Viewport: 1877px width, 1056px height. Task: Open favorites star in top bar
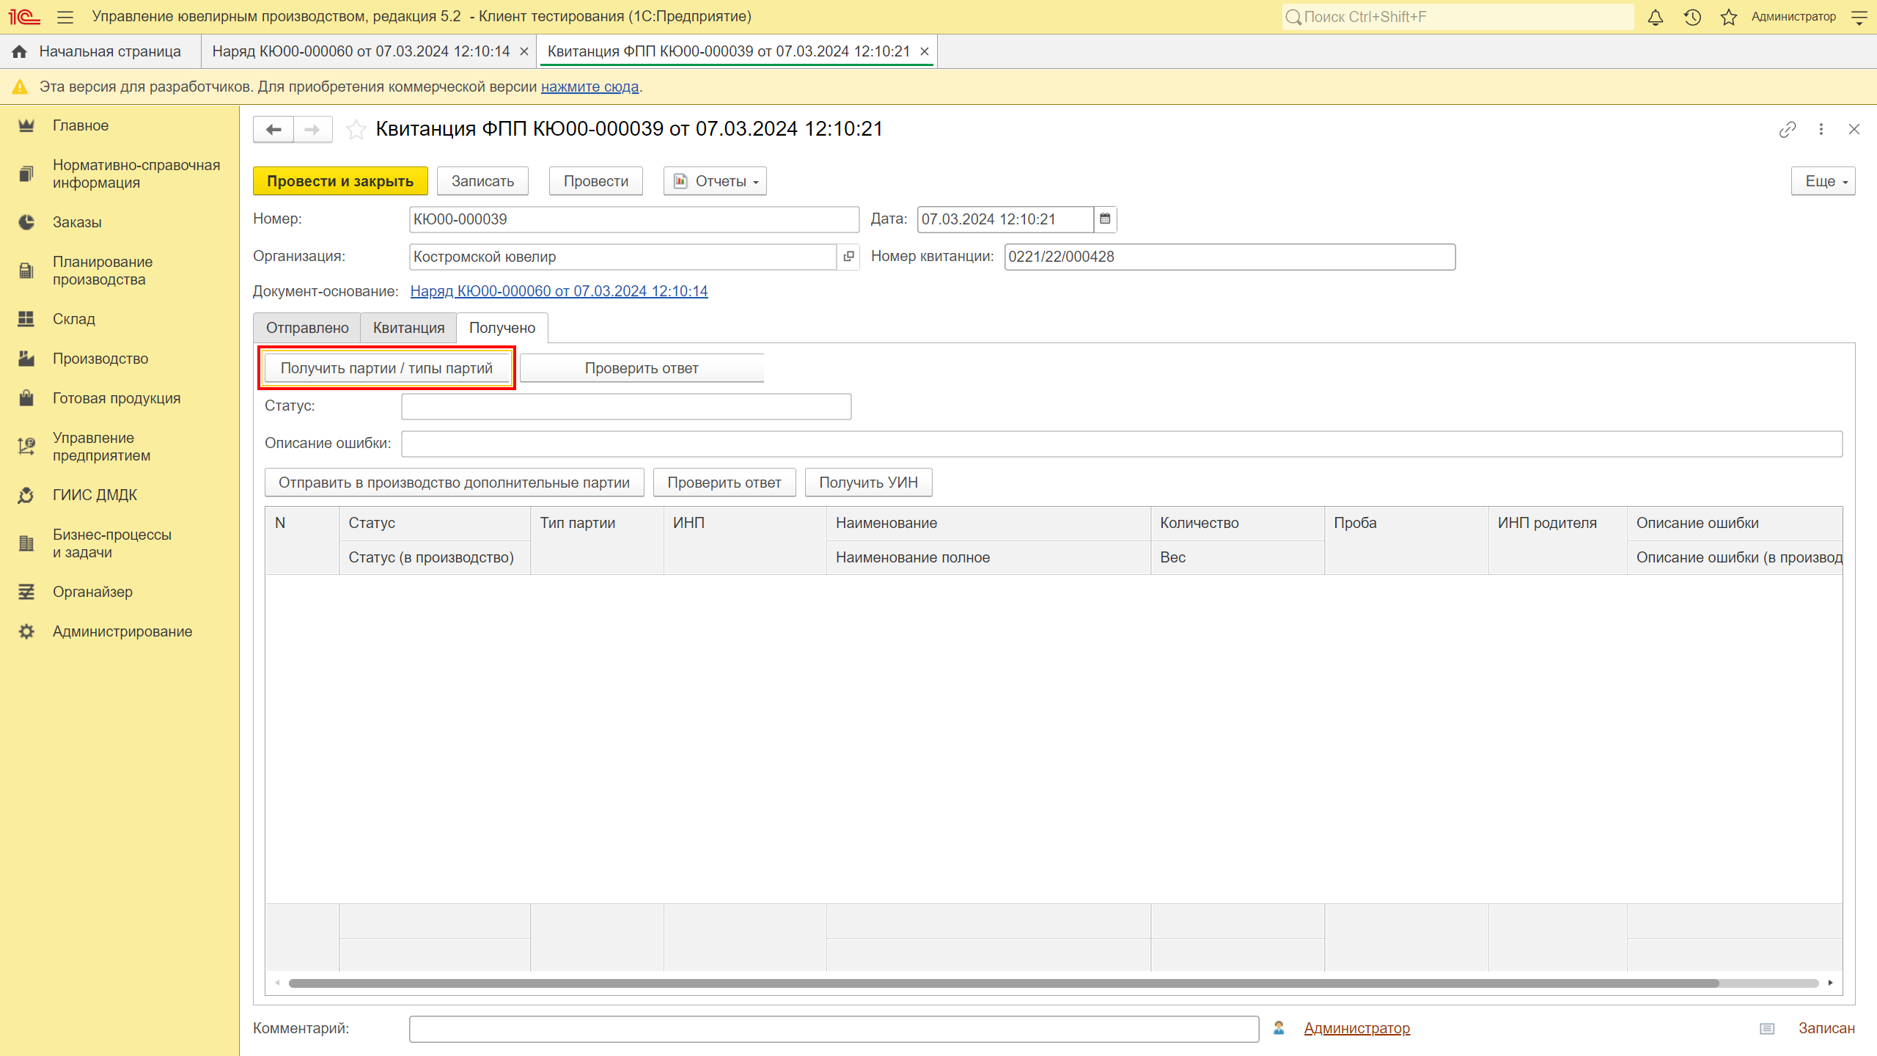[x=1729, y=17]
